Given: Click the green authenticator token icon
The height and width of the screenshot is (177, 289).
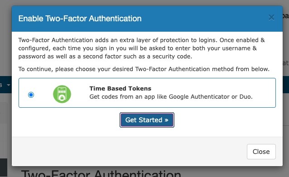Looking at the screenshot, I should 62,94.
